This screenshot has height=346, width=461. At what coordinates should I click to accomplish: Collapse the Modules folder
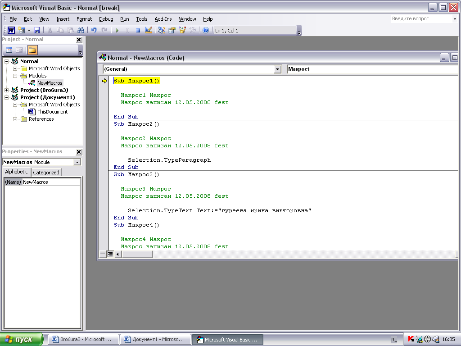click(15, 76)
